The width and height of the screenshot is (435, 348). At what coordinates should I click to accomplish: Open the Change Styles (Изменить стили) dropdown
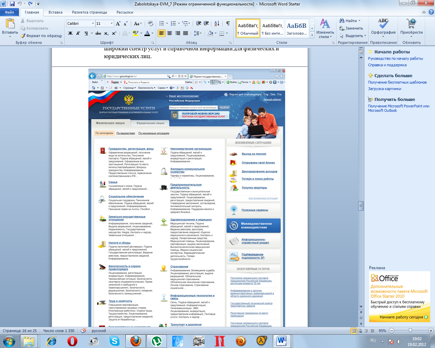pyautogui.click(x=325, y=28)
